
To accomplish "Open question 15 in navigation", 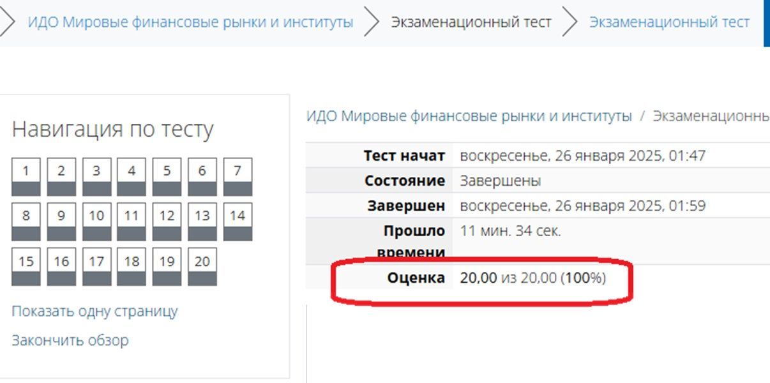I will pyautogui.click(x=26, y=267).
